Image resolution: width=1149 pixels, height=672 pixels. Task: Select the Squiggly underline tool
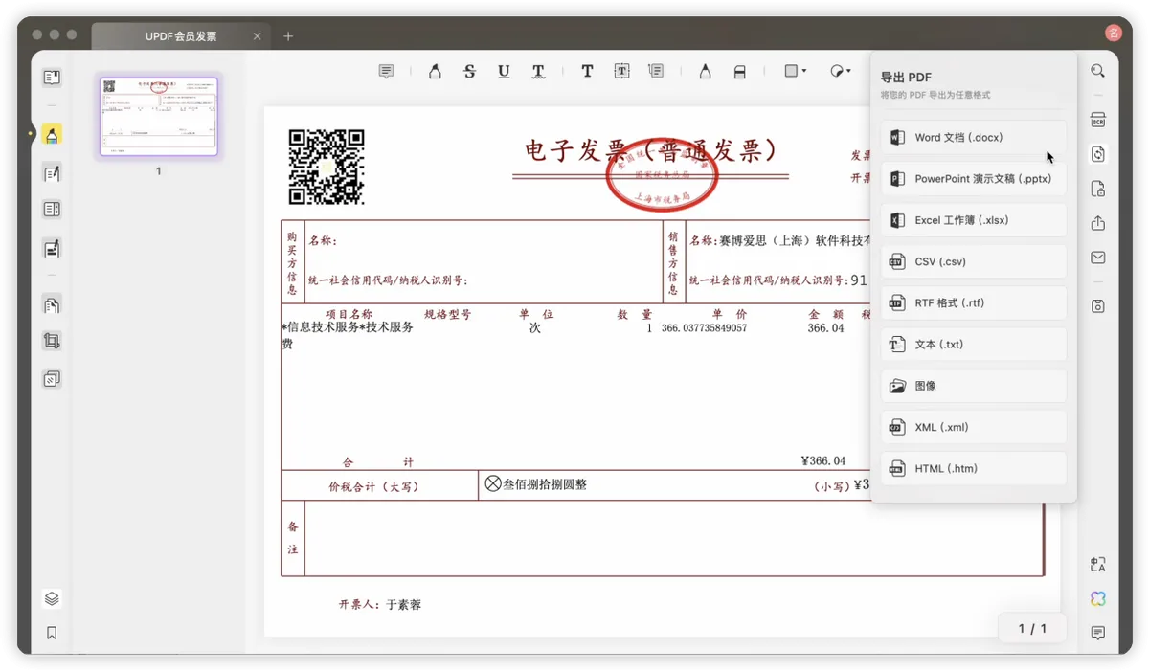(538, 72)
